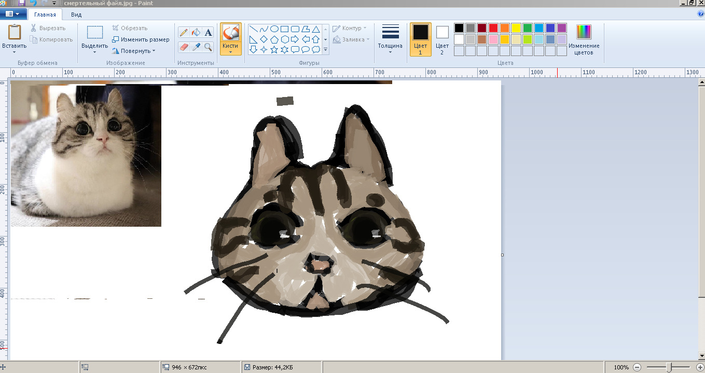Select the Fill with color bucket tool
Image resolution: width=705 pixels, height=373 pixels.
pos(196,33)
